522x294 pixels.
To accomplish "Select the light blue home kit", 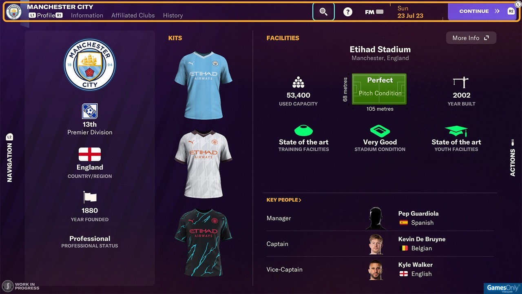I will (x=203, y=85).
